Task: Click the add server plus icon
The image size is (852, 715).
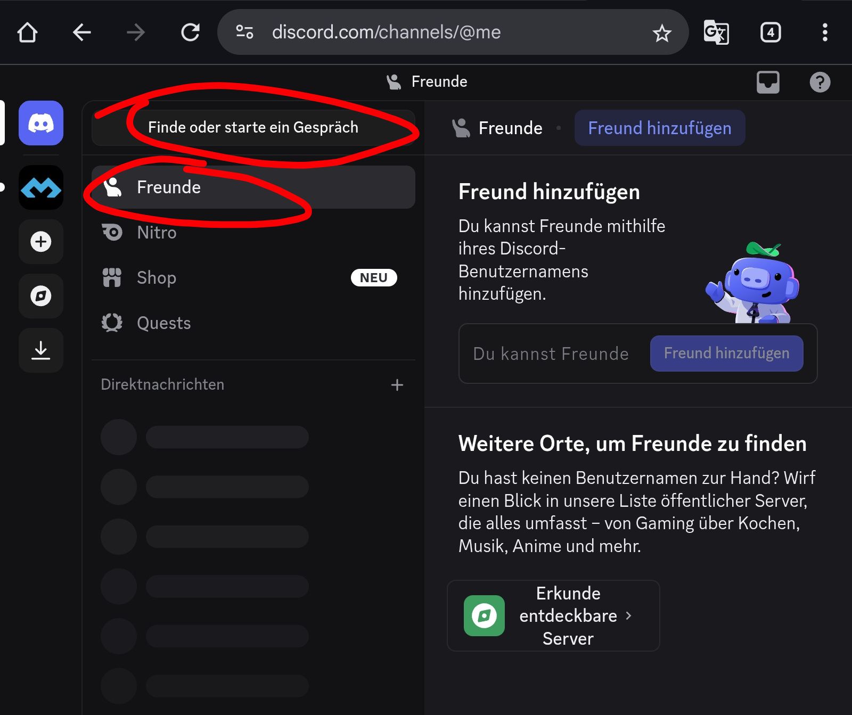Action: 41,242
